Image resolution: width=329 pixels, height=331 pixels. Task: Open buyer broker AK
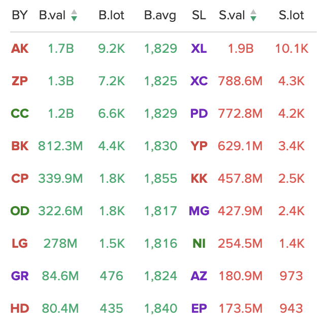(x=20, y=49)
